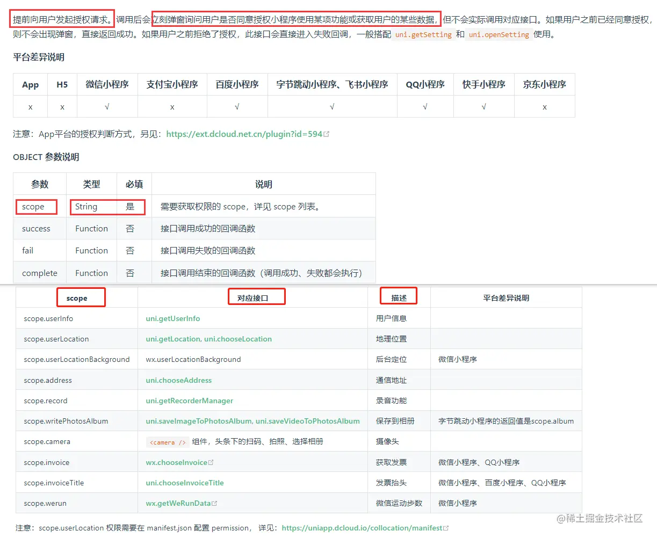Image resolution: width=657 pixels, height=538 pixels.
Task: Click the 获取发票 description cell
Action: click(399, 462)
